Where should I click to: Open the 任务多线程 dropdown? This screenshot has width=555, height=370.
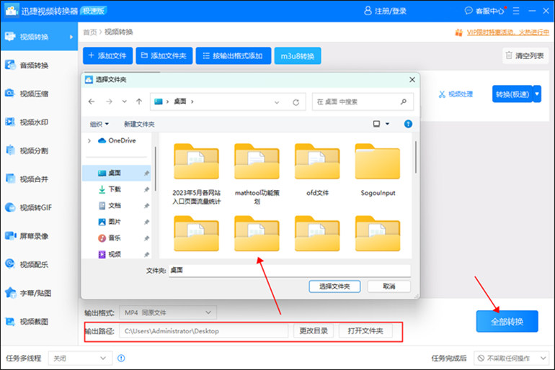pyautogui.click(x=80, y=358)
